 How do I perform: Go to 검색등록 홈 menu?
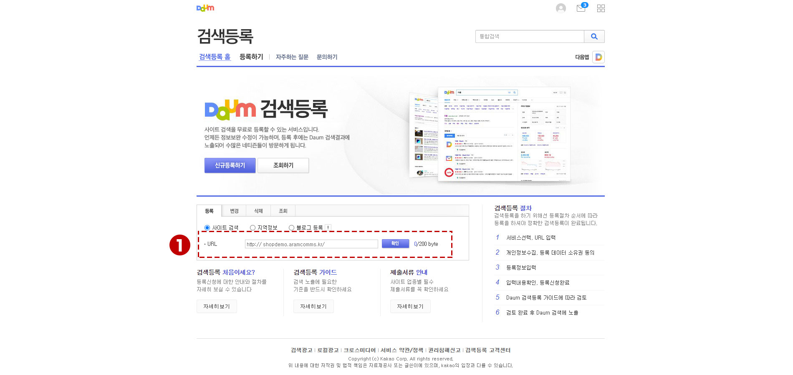[x=215, y=57]
